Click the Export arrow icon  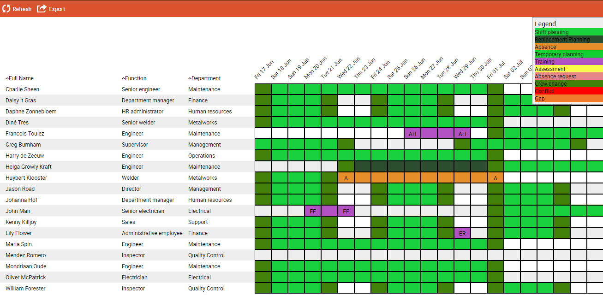click(x=42, y=9)
